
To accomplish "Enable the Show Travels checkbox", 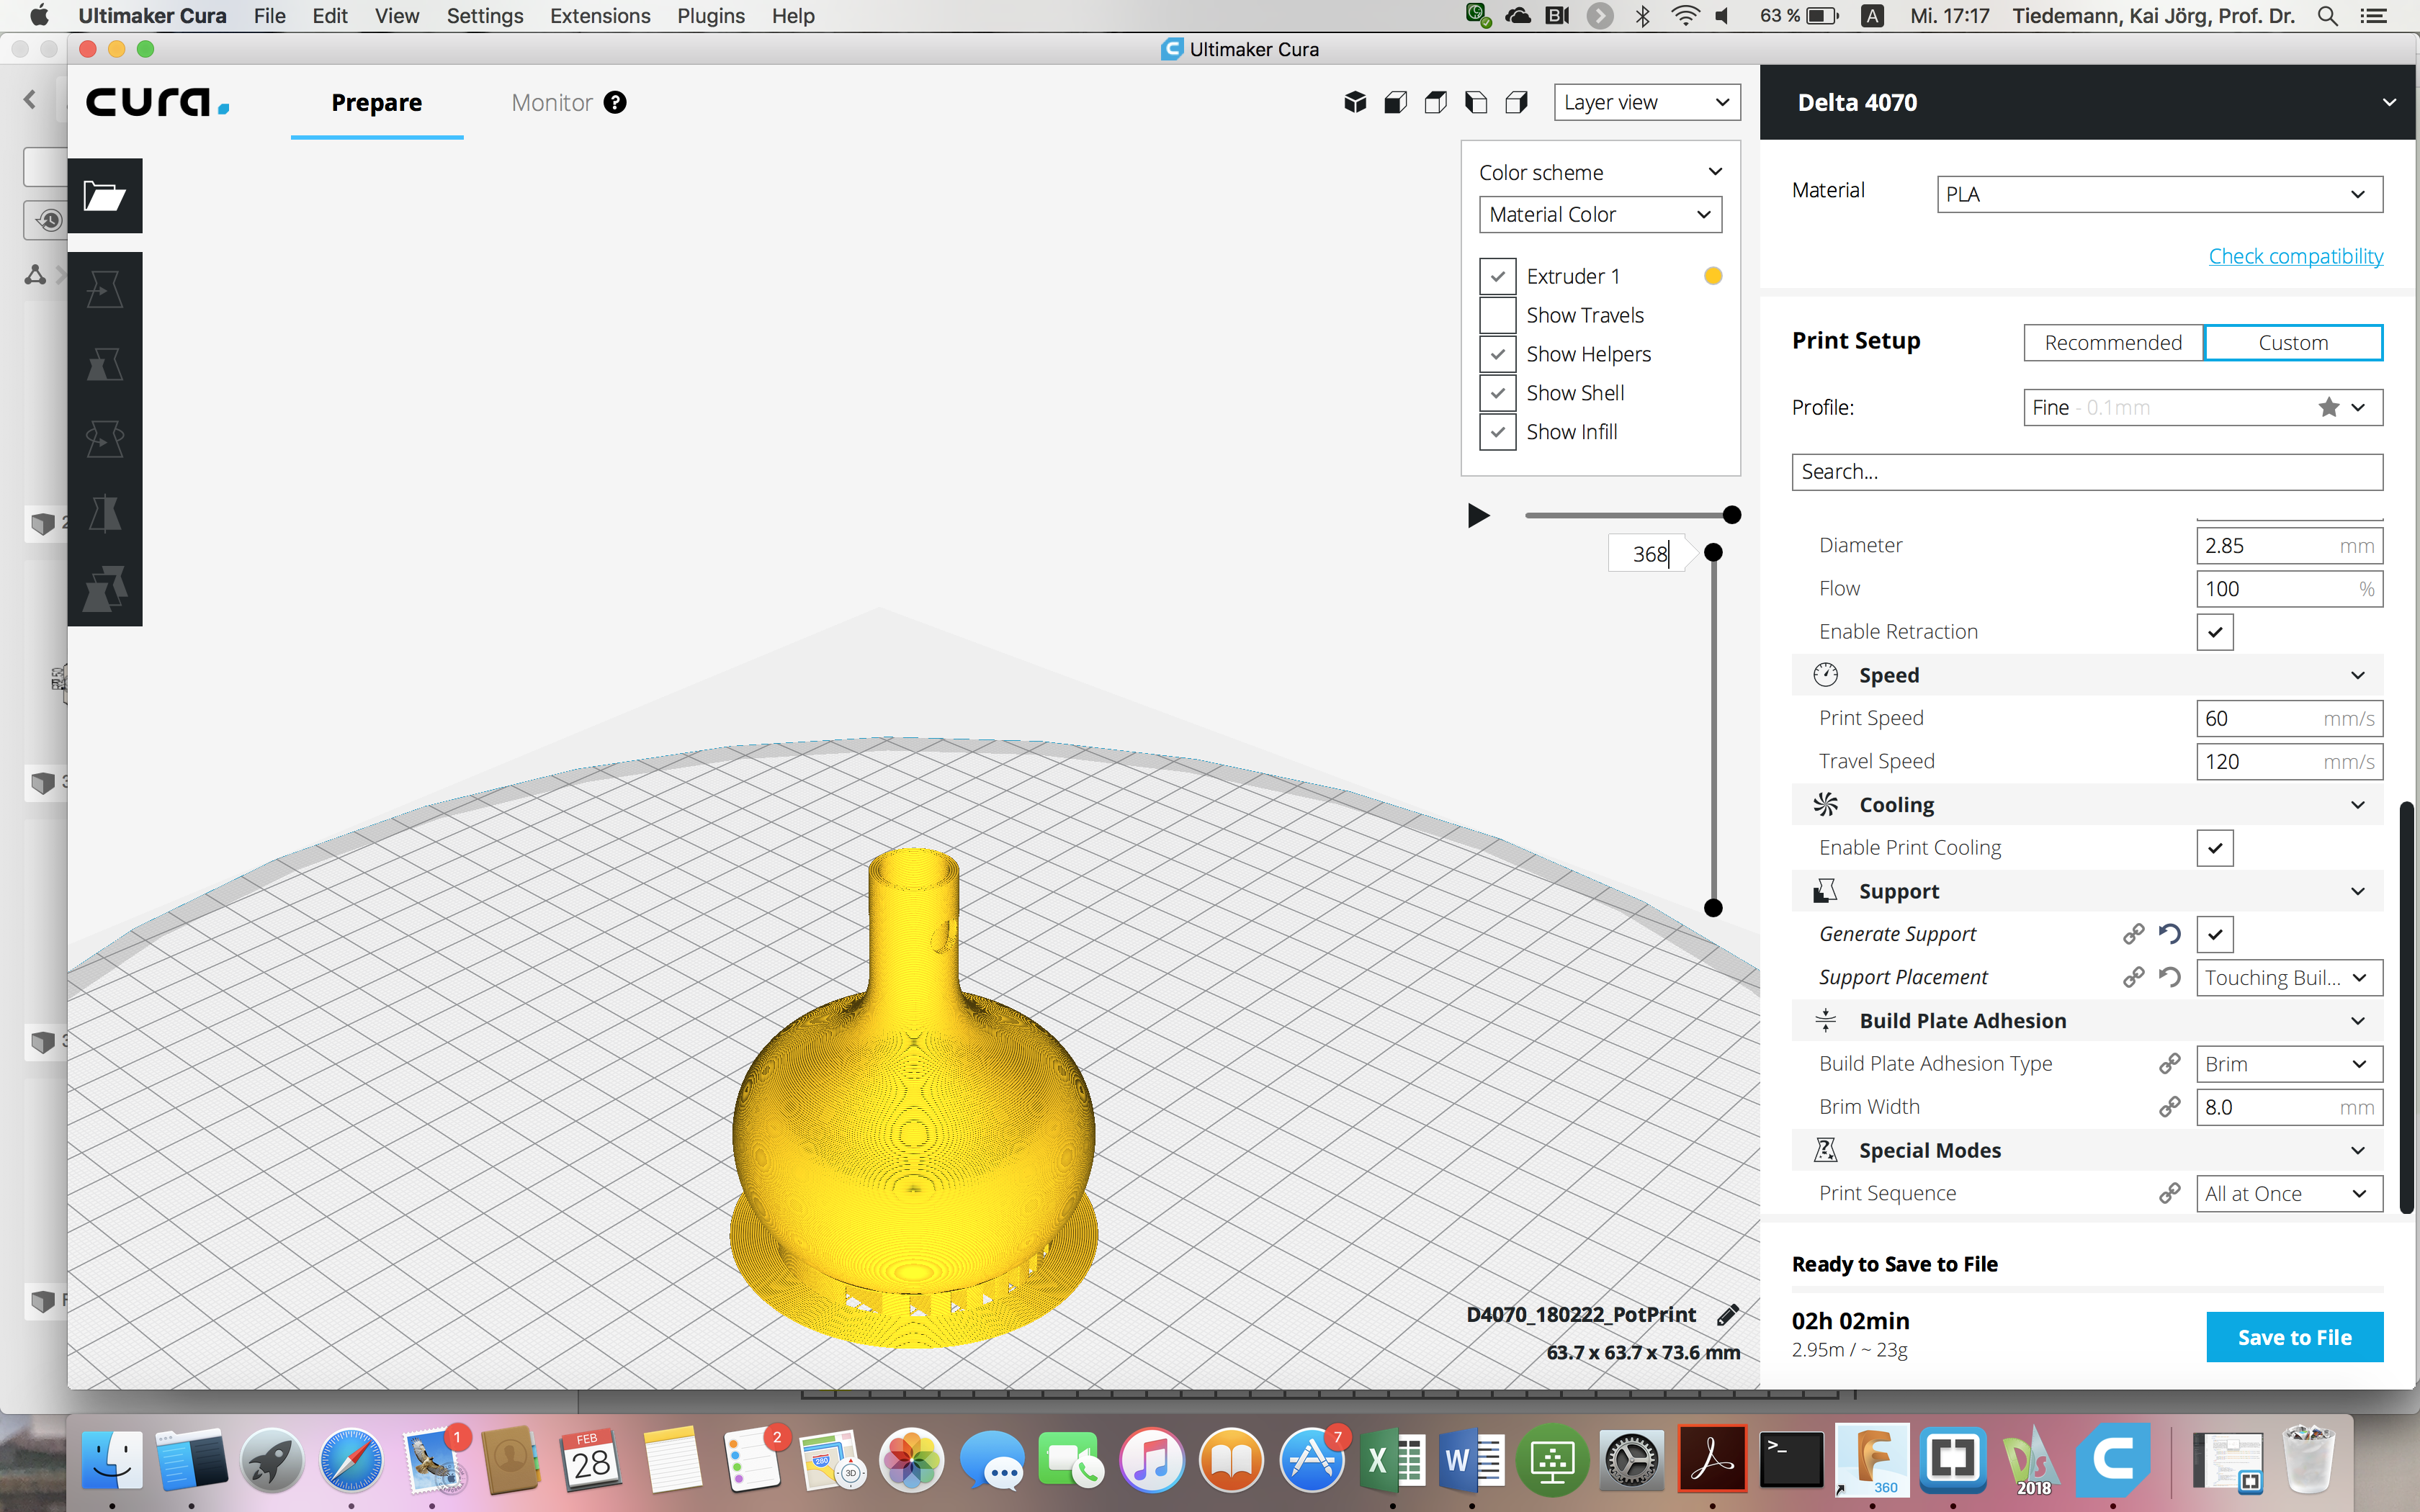I will [1497, 315].
